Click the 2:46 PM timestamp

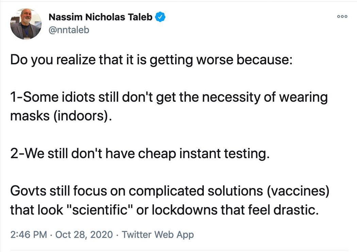click(29, 234)
